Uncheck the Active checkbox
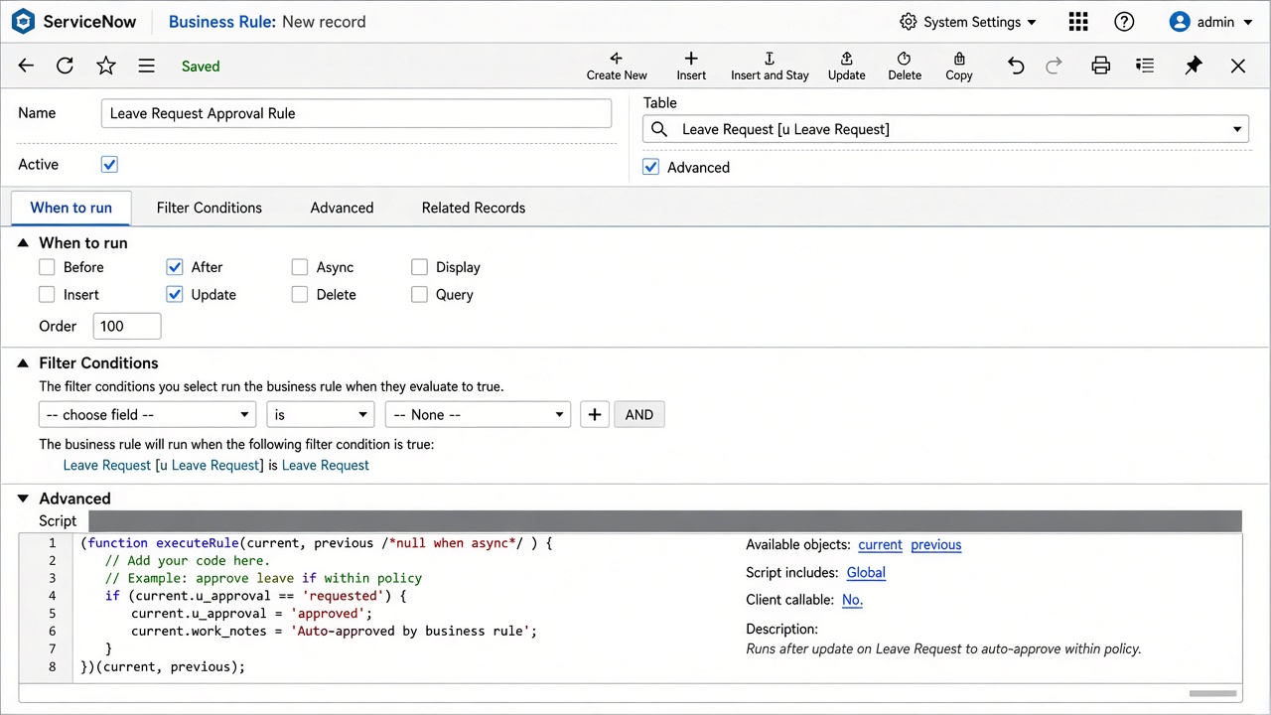The height and width of the screenshot is (715, 1271). (x=109, y=165)
